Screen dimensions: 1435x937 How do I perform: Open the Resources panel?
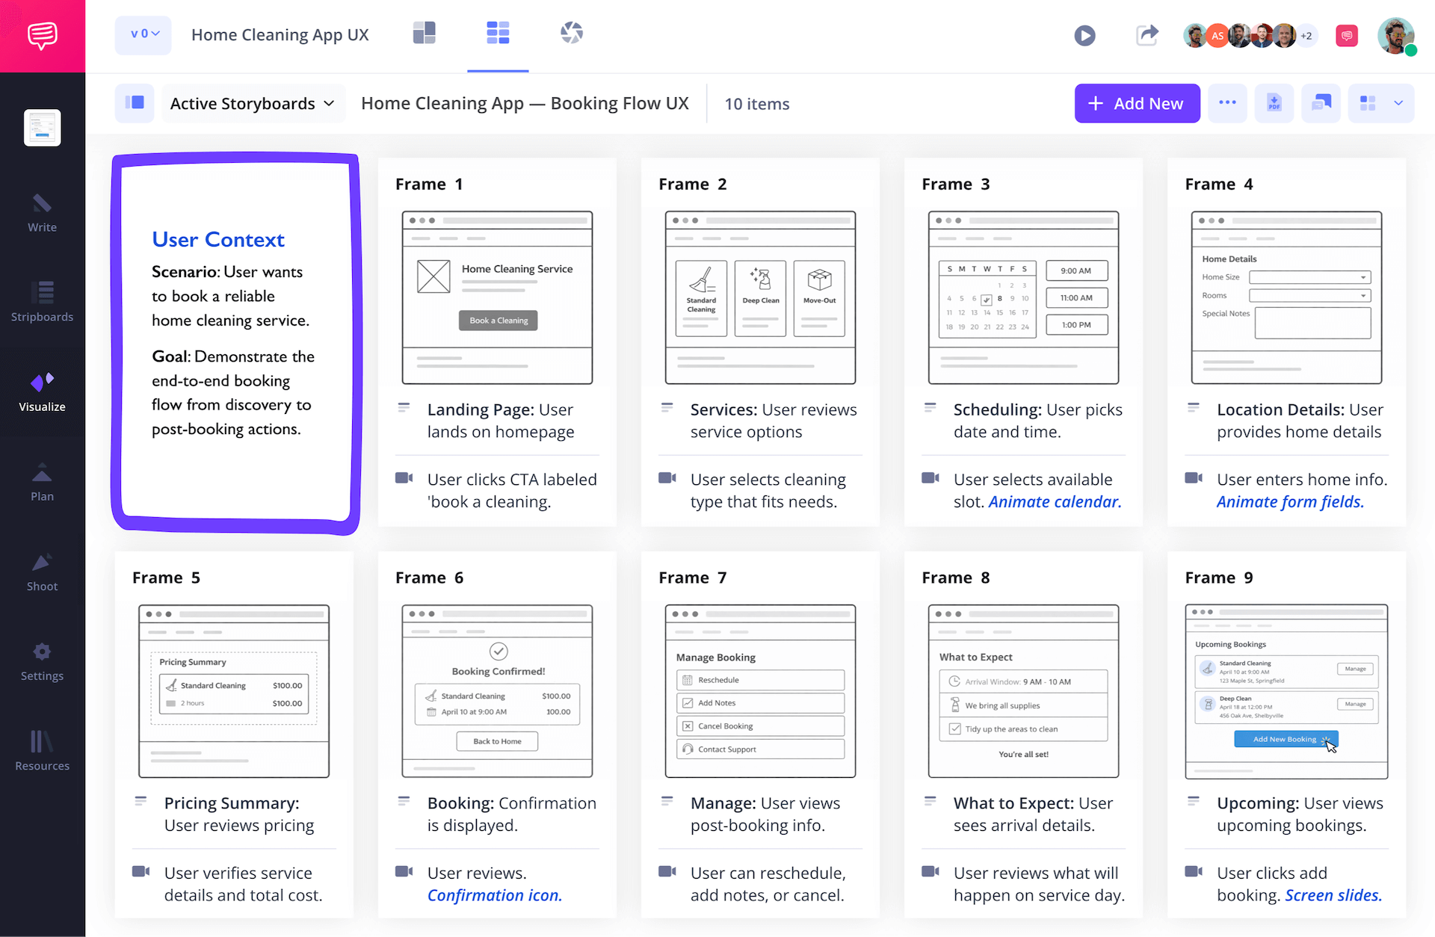42,750
